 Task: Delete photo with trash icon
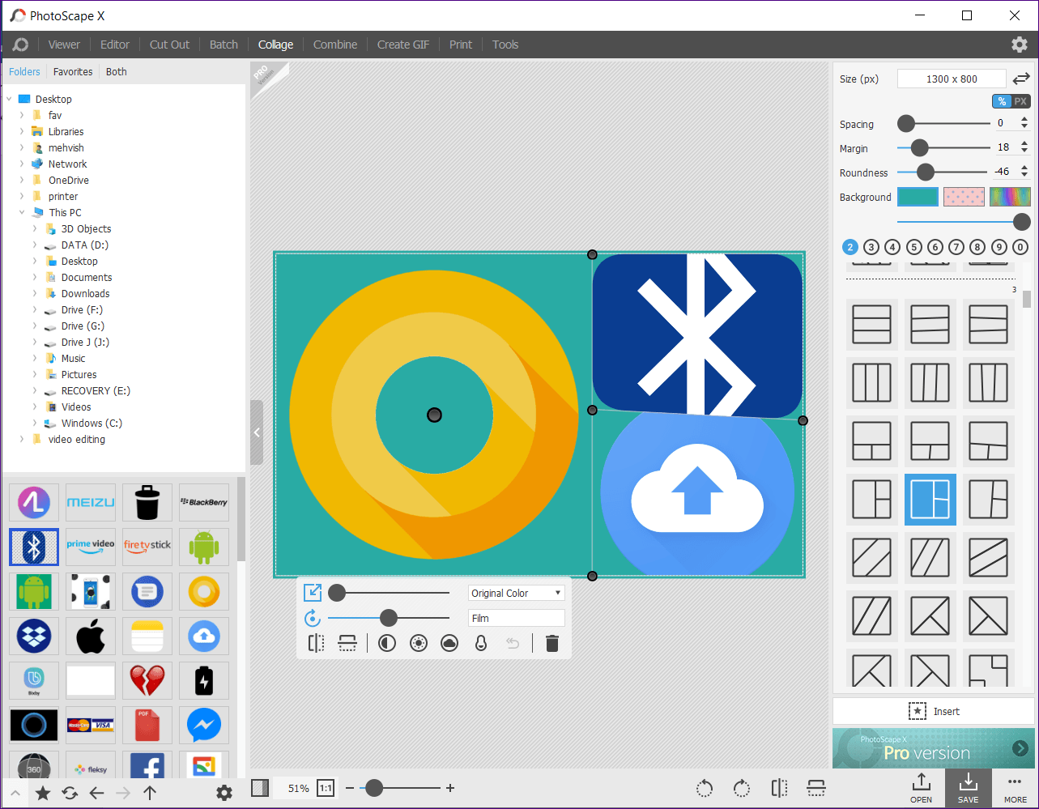coord(552,644)
